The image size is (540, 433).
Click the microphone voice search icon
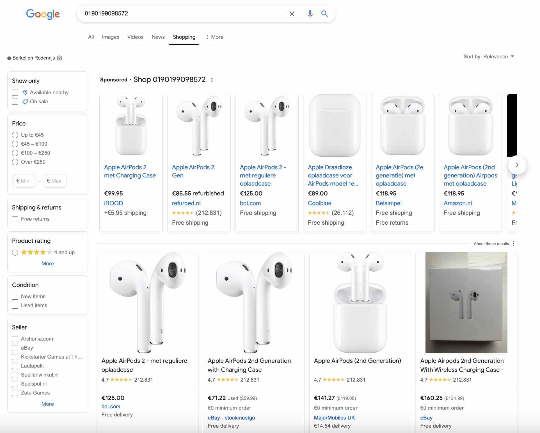click(x=310, y=14)
